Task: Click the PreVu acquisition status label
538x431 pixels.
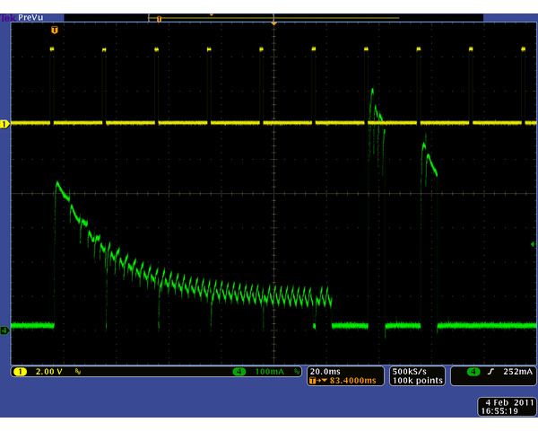Action: click(x=30, y=18)
